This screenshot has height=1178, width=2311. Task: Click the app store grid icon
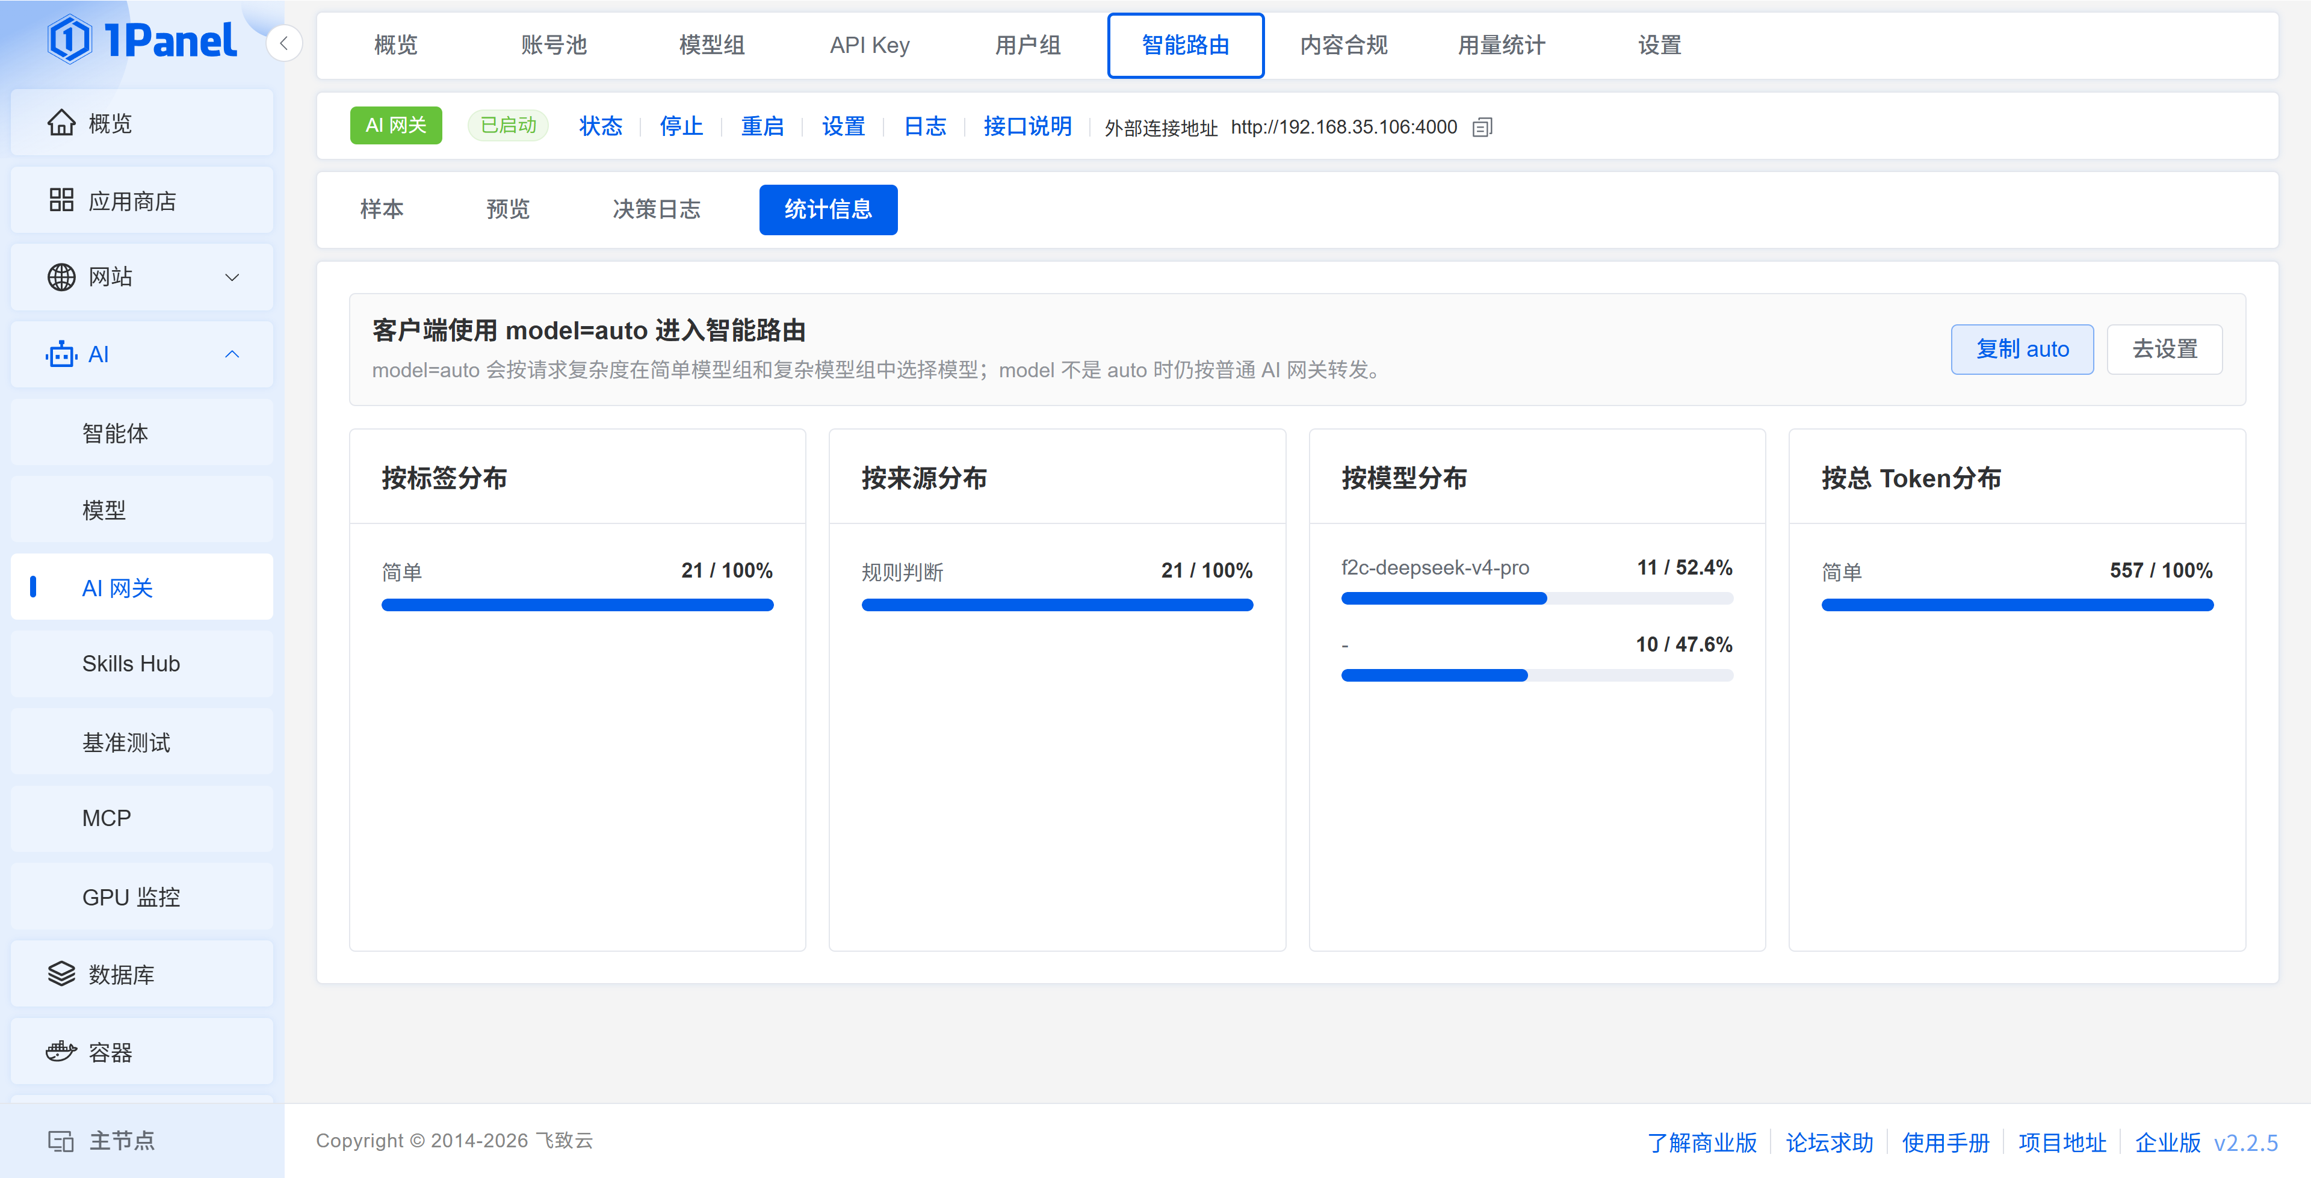61,200
